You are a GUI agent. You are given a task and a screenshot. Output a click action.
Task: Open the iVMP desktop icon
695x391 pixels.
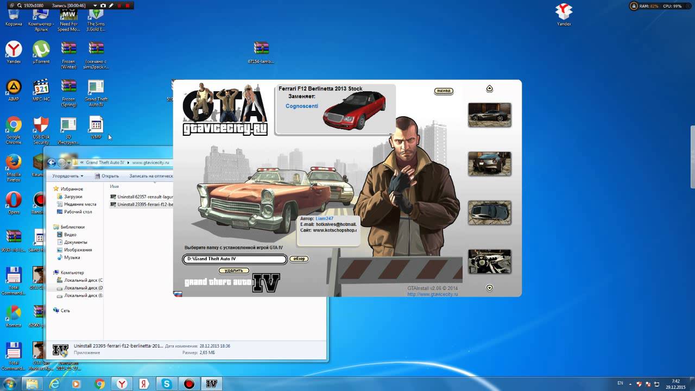click(96, 128)
